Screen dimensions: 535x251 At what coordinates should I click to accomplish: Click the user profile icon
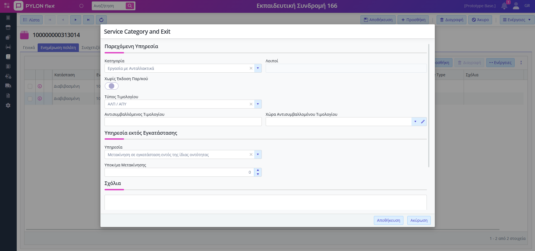pos(516,6)
